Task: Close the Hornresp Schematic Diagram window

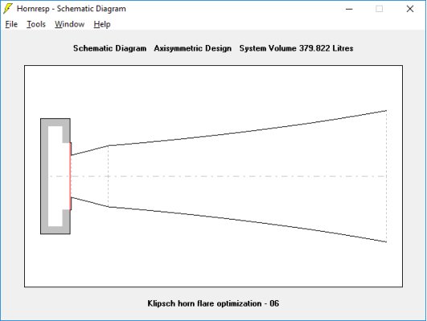Action: [410, 9]
